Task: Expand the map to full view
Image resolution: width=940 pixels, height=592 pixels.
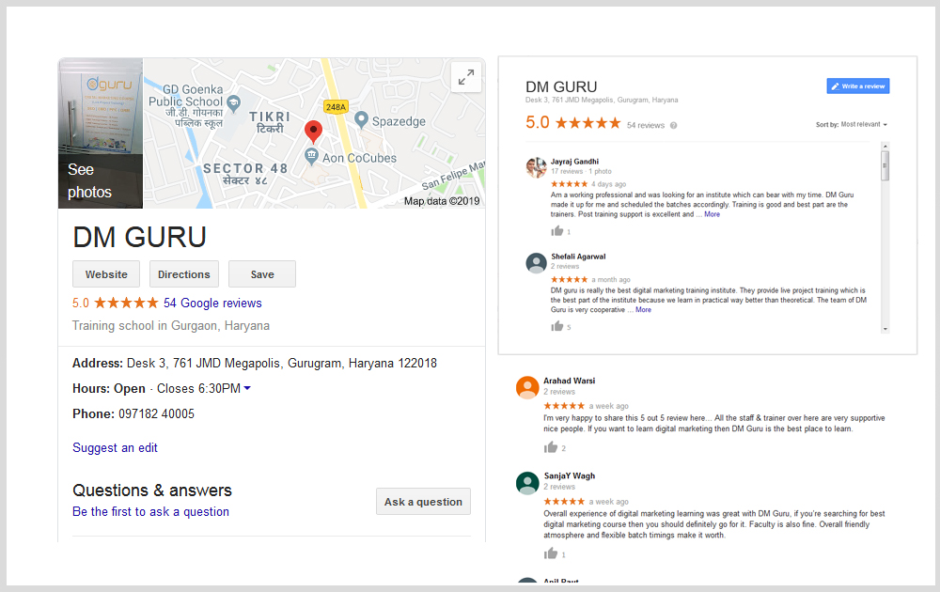Action: click(466, 77)
